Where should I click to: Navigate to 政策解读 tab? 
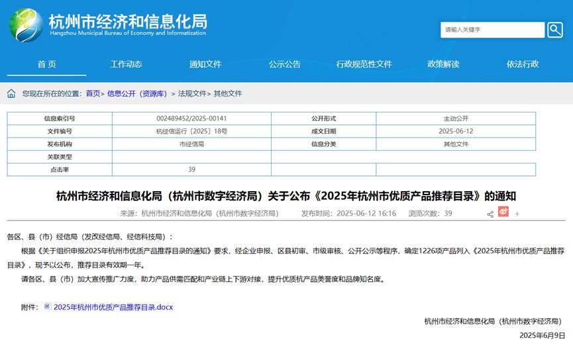pos(444,64)
